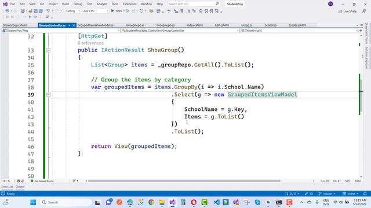Image resolution: width=371 pixels, height=208 pixels.
Task: Switch to Create.cshtml tab
Action: pos(297,25)
